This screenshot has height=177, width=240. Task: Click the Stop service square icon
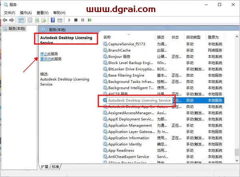point(76,20)
